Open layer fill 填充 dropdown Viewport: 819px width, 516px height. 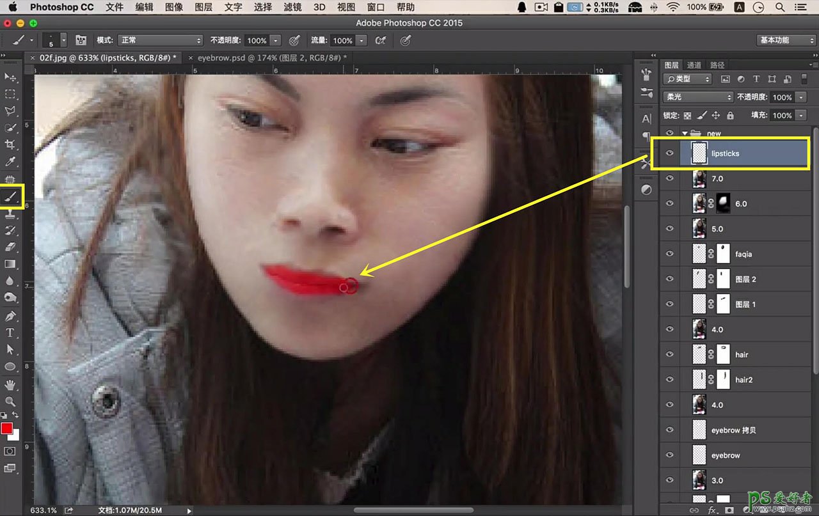pyautogui.click(x=802, y=116)
